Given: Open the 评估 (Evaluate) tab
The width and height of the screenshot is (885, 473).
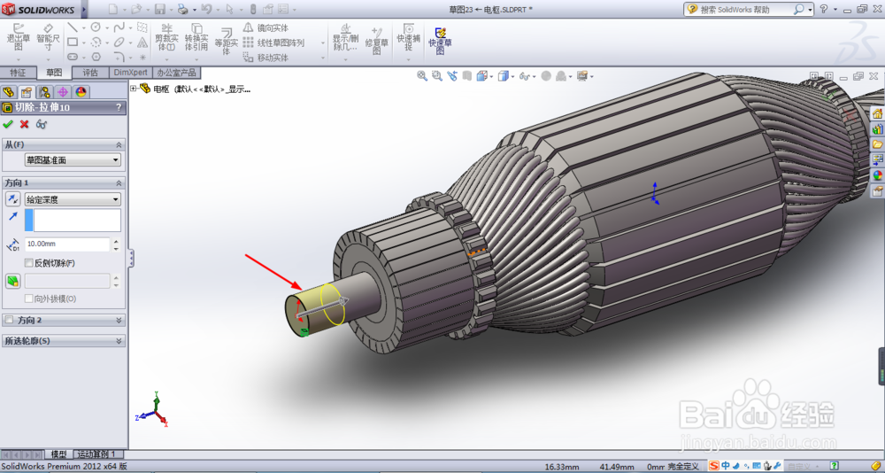Looking at the screenshot, I should 90,73.
